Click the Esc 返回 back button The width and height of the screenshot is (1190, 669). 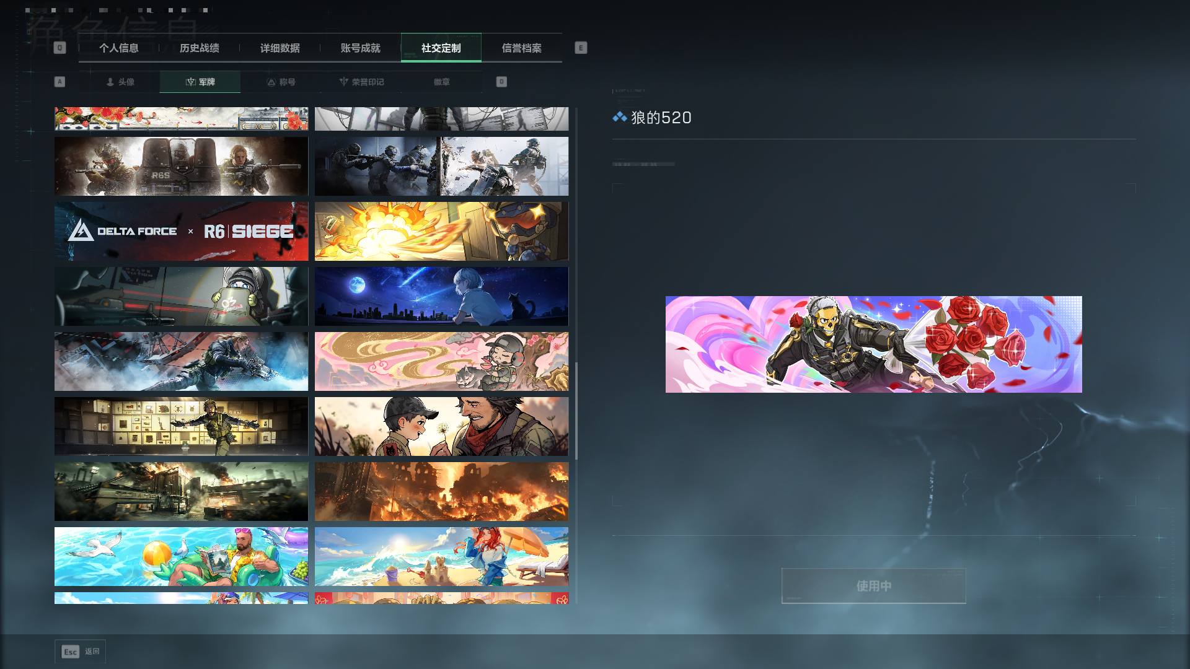[80, 651]
